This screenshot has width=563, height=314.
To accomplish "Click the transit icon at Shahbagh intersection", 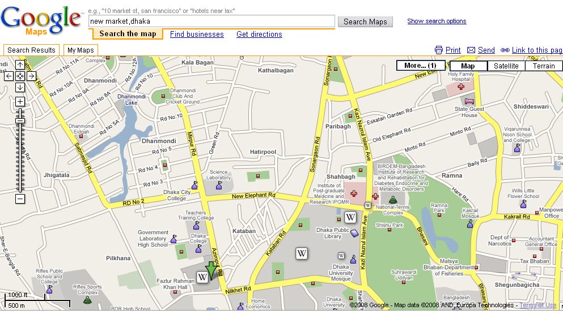I will 367,205.
